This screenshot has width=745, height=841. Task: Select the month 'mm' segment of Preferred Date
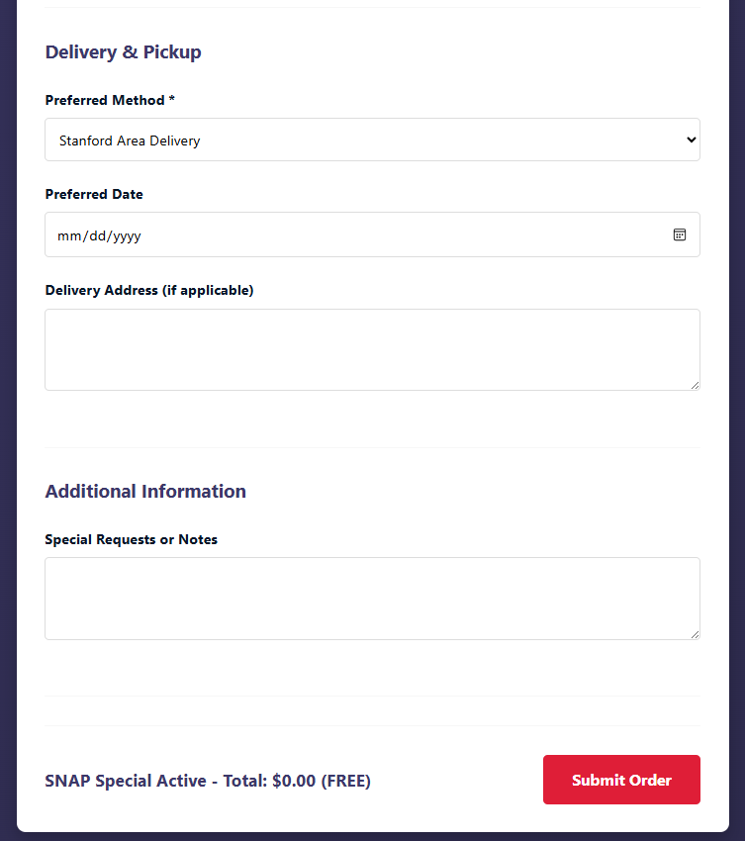(x=67, y=235)
